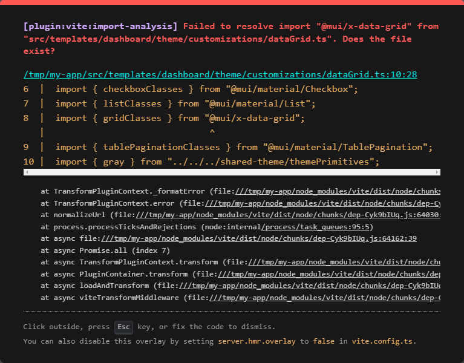Click the vite.config.ts file name text

[382, 341]
